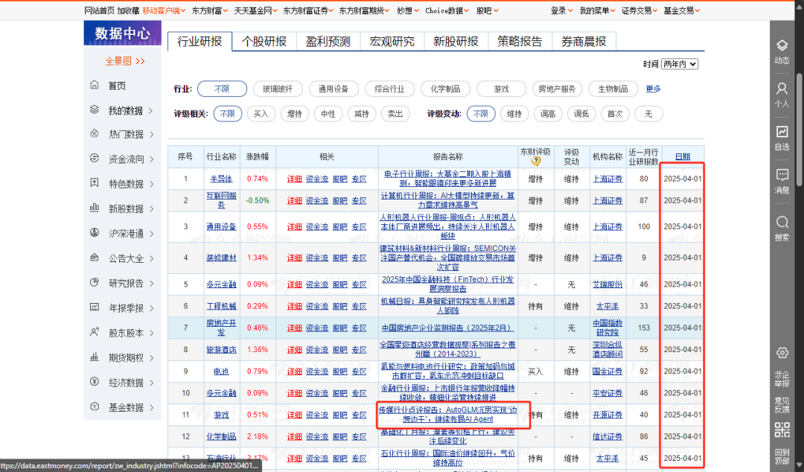This screenshot has height=472, width=804.
Task: Click the 公告大全 icon in left sidebar
Action: point(95,258)
